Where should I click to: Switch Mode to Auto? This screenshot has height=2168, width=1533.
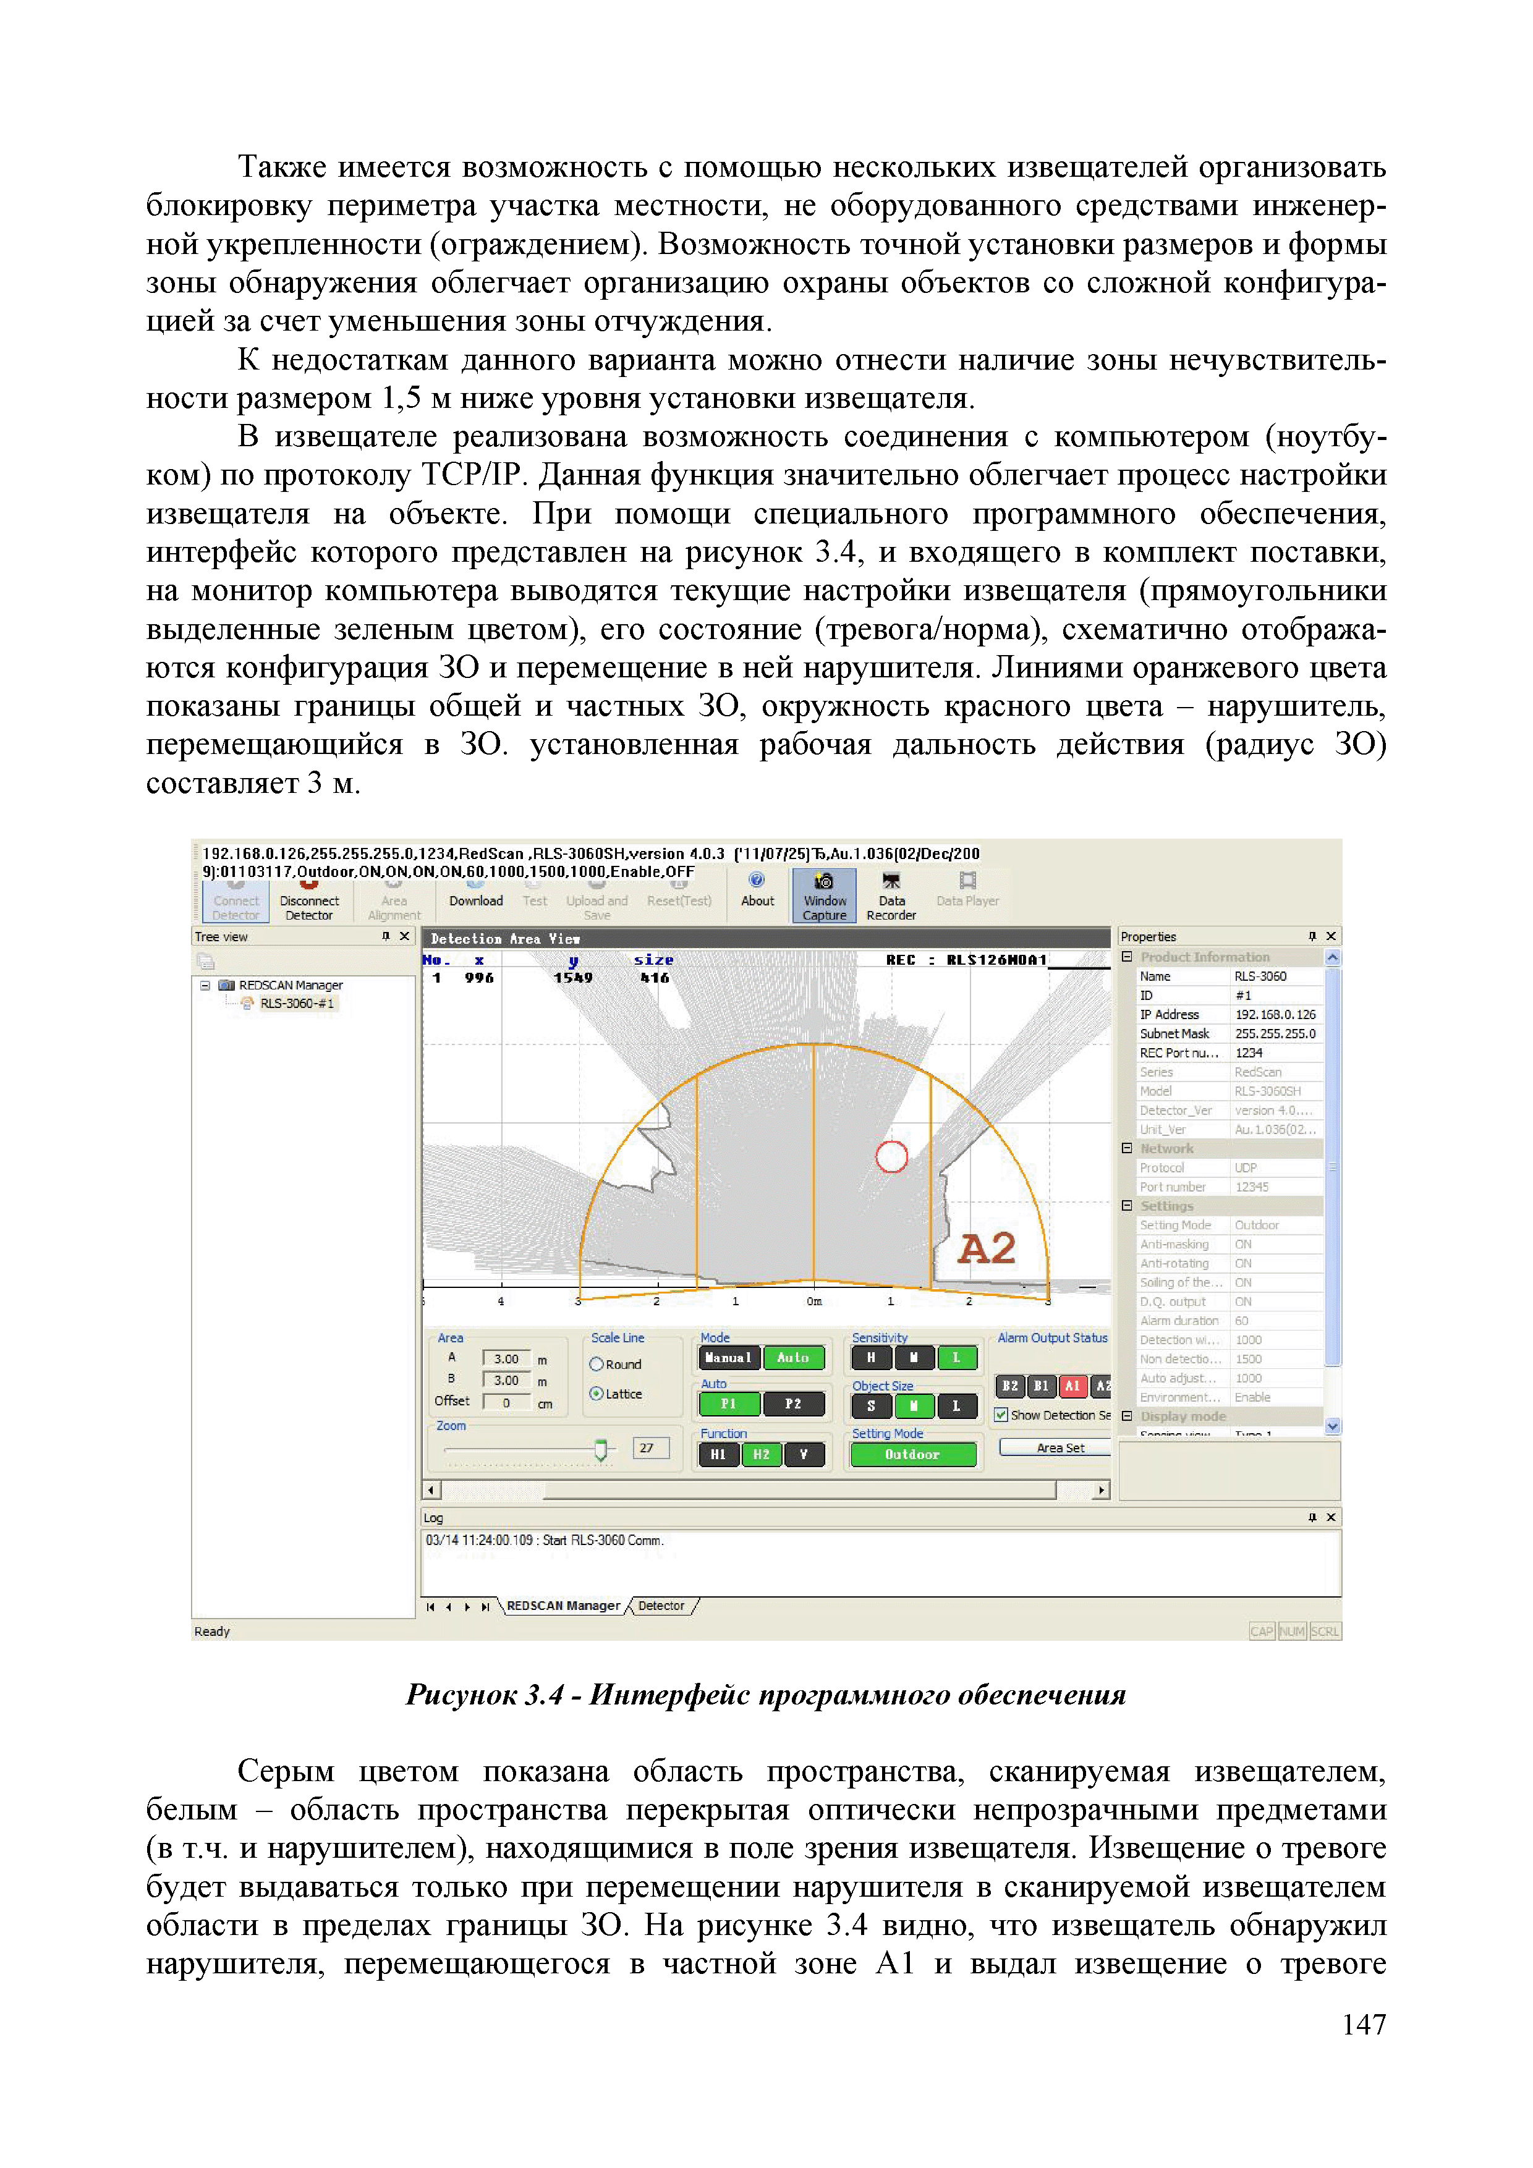(794, 1358)
